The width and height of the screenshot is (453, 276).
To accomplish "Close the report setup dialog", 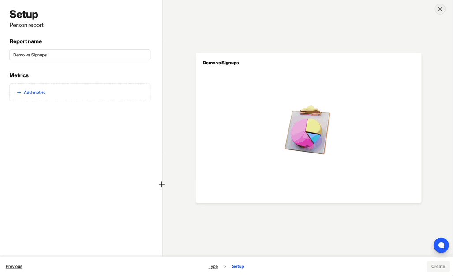I will (x=440, y=9).
